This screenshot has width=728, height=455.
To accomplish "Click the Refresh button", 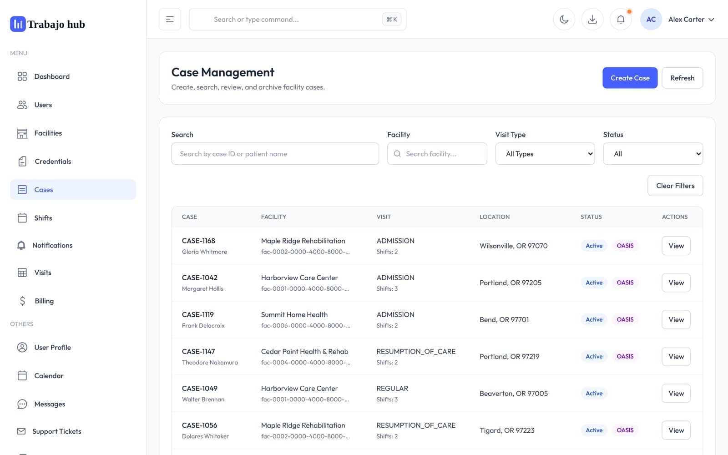I will point(682,78).
